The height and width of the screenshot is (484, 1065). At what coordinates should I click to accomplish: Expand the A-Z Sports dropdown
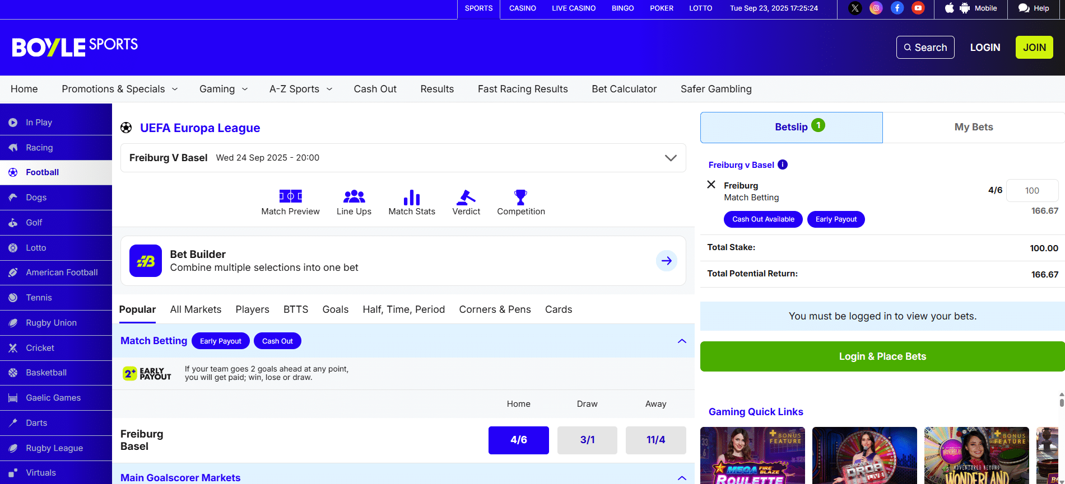coord(329,89)
